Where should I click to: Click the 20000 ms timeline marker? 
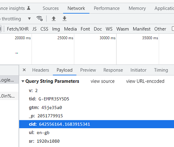[23, 38]
